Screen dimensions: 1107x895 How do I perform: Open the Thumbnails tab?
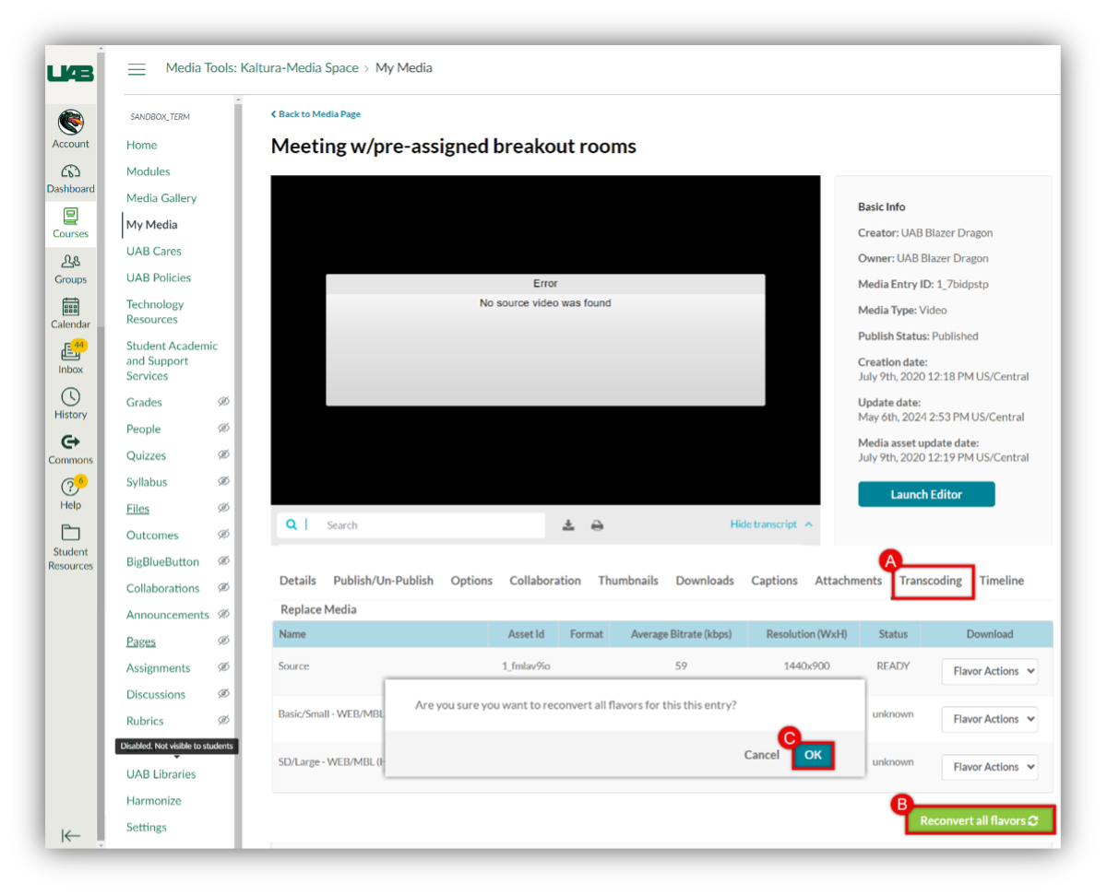point(628,581)
